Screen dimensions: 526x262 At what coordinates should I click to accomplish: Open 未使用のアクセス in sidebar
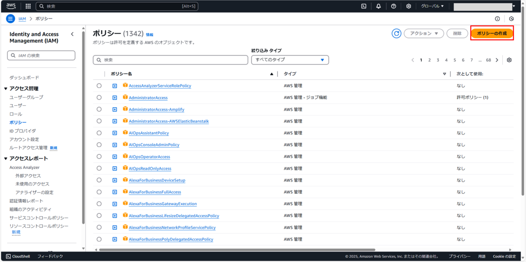point(32,184)
